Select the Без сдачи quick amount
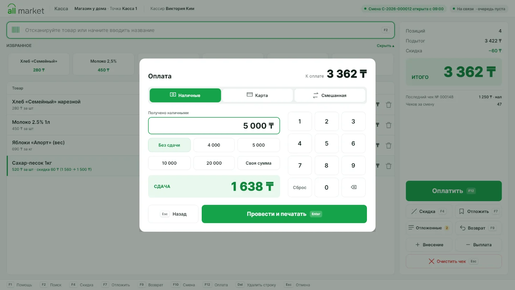The image size is (515, 290). click(x=169, y=145)
